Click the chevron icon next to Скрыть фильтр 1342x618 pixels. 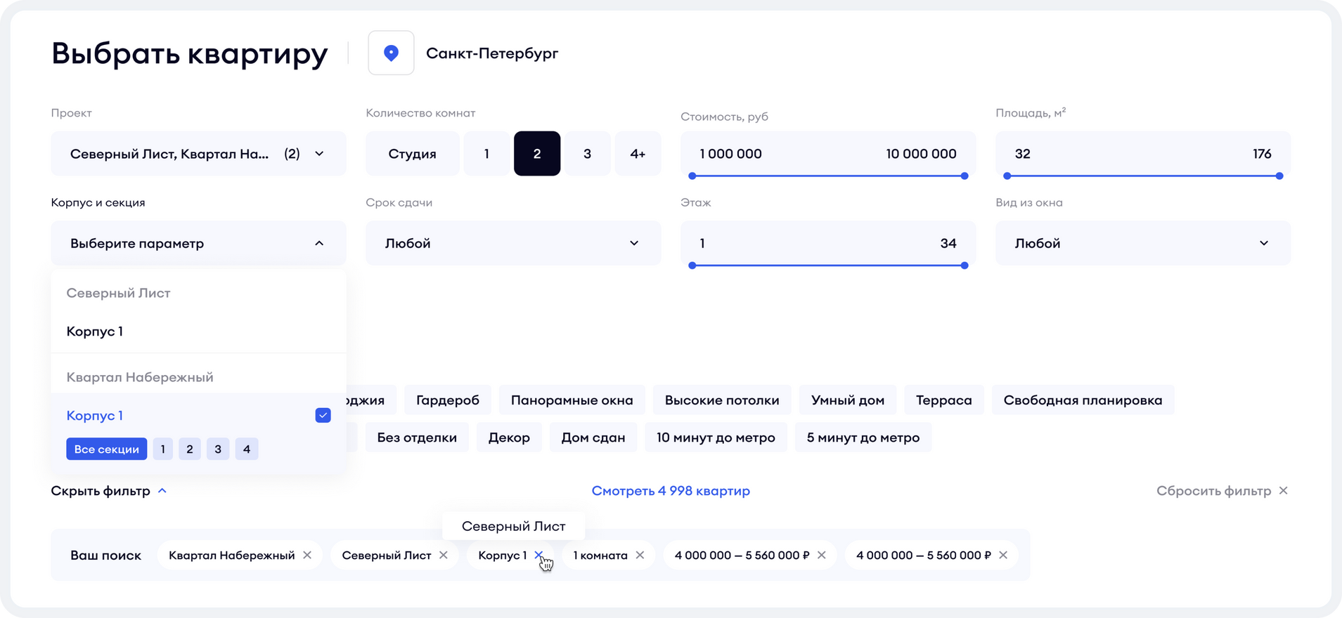coord(162,491)
